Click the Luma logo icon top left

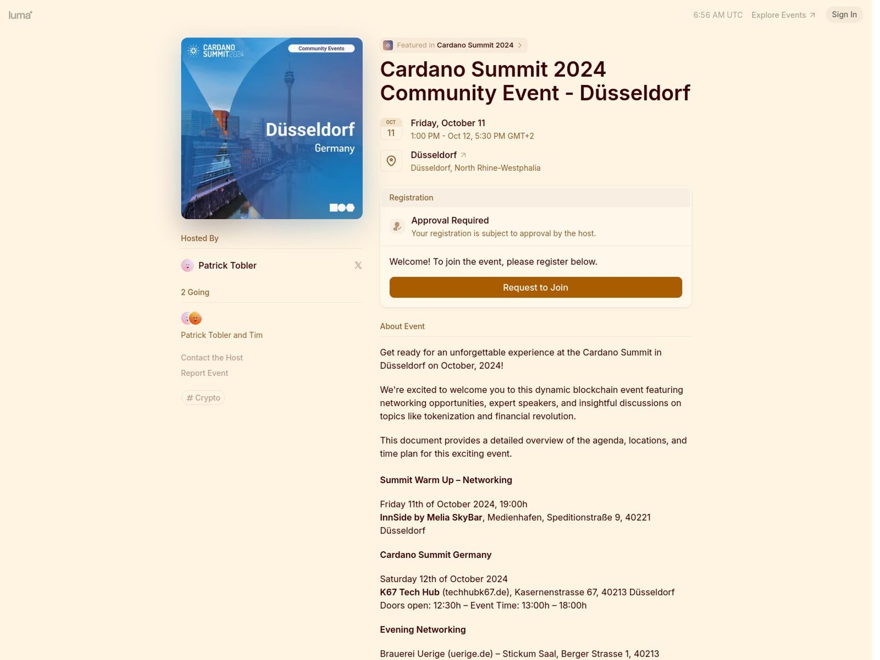pyautogui.click(x=21, y=15)
